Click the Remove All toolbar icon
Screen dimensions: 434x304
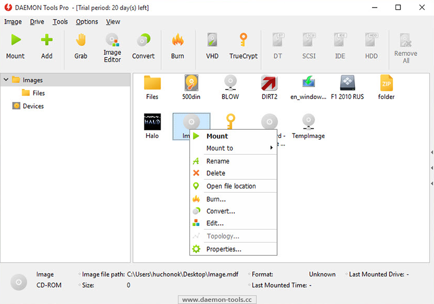point(406,40)
